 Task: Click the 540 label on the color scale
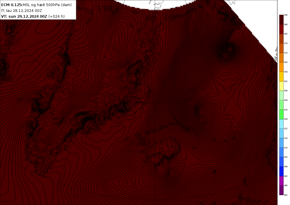[x=286, y=100]
